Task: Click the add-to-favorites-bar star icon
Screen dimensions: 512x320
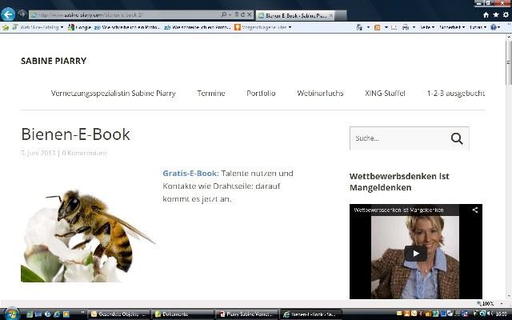Action: [x=6, y=27]
